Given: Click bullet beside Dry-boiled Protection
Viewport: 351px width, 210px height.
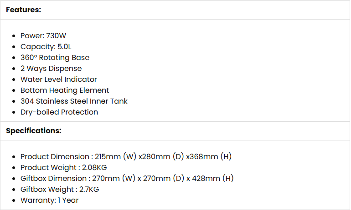Looking at the screenshot, I should [15, 112].
